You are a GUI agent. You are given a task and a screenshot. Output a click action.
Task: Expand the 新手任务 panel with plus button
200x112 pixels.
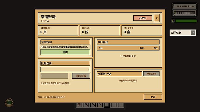coord(193,33)
